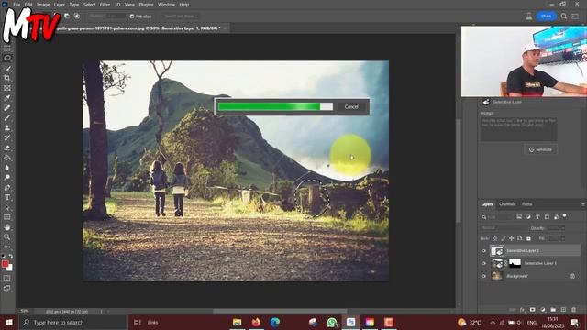Select the Brush tool
Image resolution: width=587 pixels, height=330 pixels.
click(7, 118)
